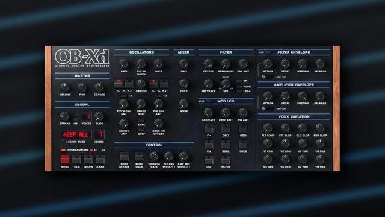Toggle OSC1 button under PW AMT
This screenshot has height=217, width=385.
point(243,128)
